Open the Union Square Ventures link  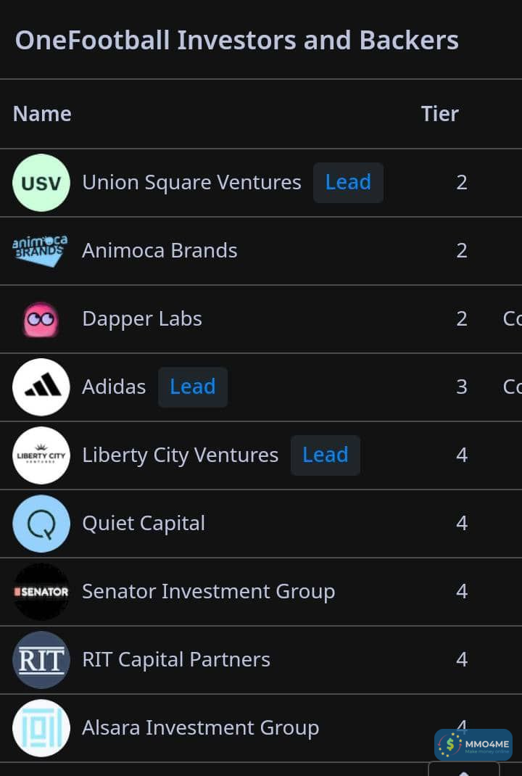pos(191,183)
